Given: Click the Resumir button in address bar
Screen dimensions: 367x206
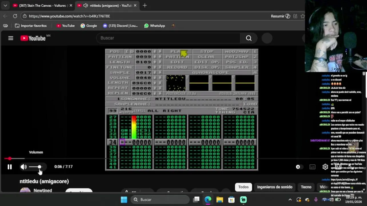Looking at the screenshot, I should (280, 16).
